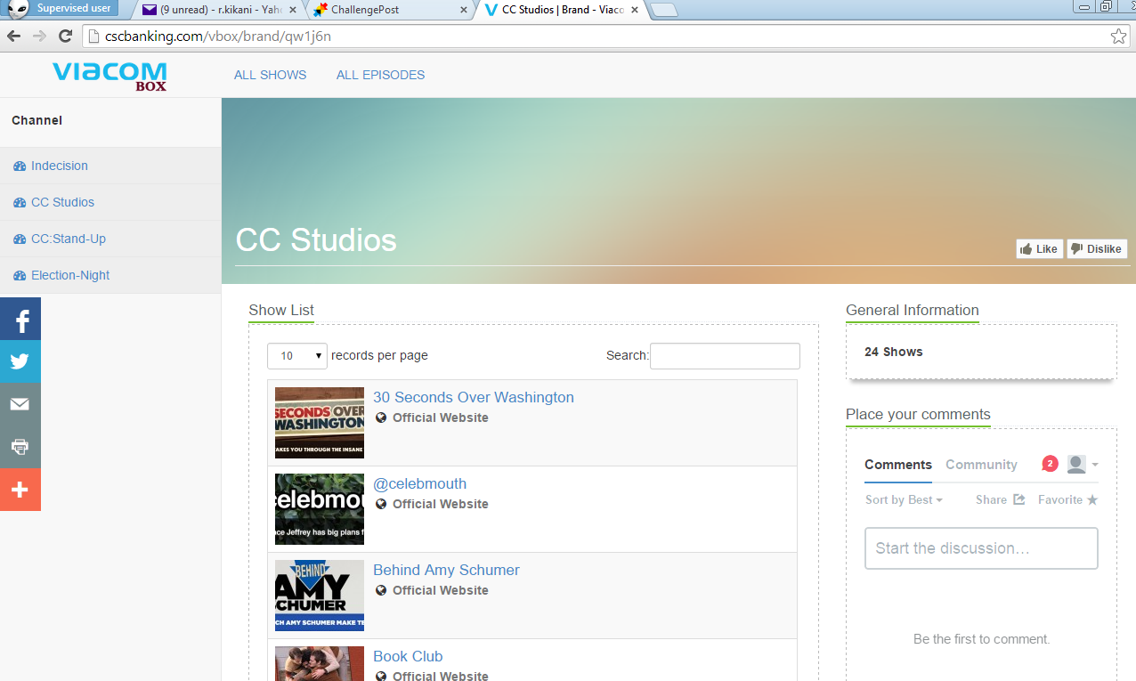Visit Official Website for @celebmouth
The width and height of the screenshot is (1136, 681).
[x=441, y=505]
